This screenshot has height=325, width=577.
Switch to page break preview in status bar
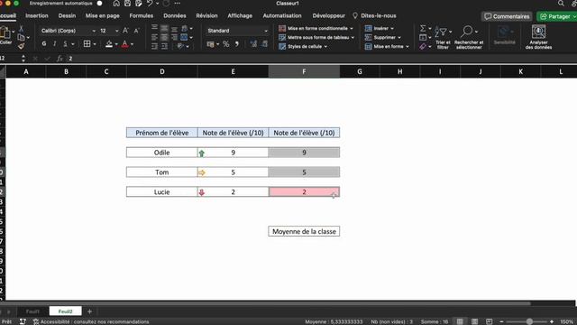[x=489, y=321]
